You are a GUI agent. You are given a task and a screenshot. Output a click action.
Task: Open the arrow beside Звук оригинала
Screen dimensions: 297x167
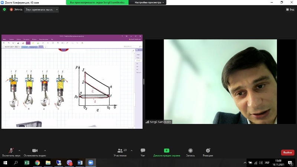pyautogui.click(x=57, y=10)
